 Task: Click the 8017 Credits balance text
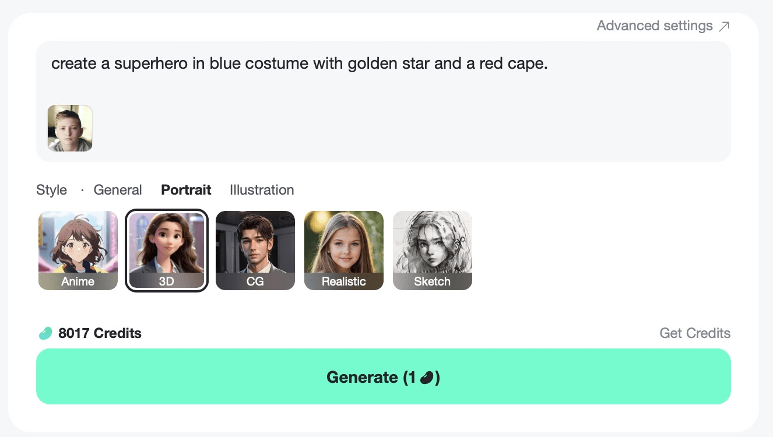click(x=100, y=333)
